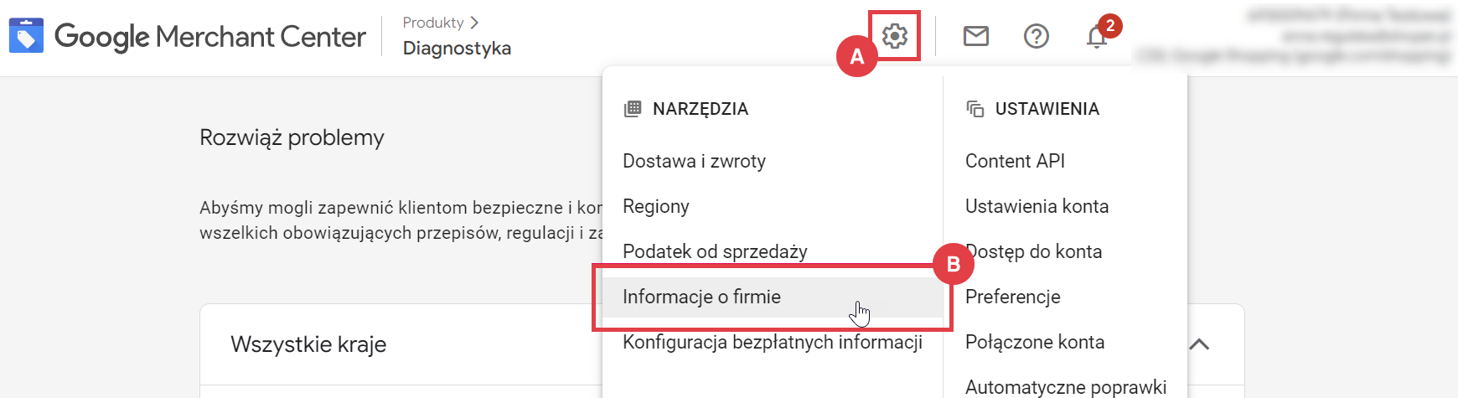Image resolution: width=1458 pixels, height=398 pixels.
Task: Click the help question mark icon
Action: (1036, 36)
